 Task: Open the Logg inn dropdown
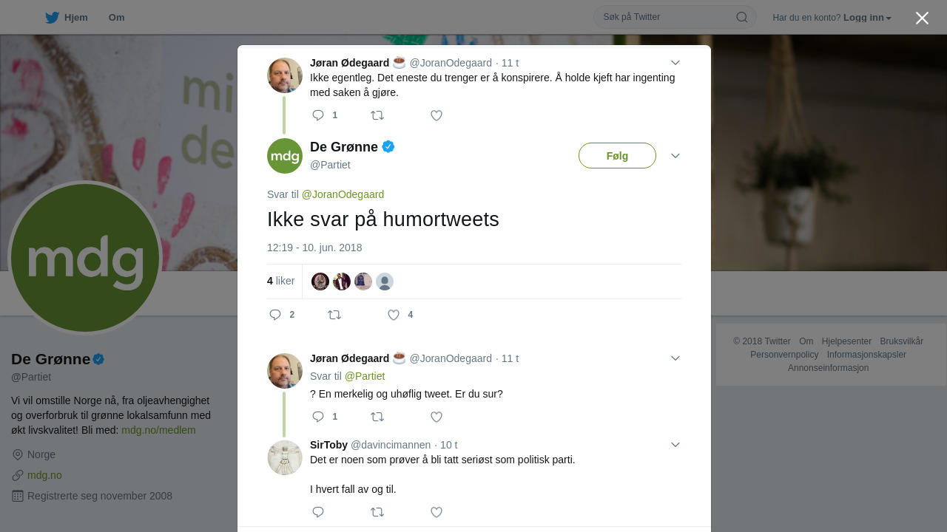tap(867, 18)
